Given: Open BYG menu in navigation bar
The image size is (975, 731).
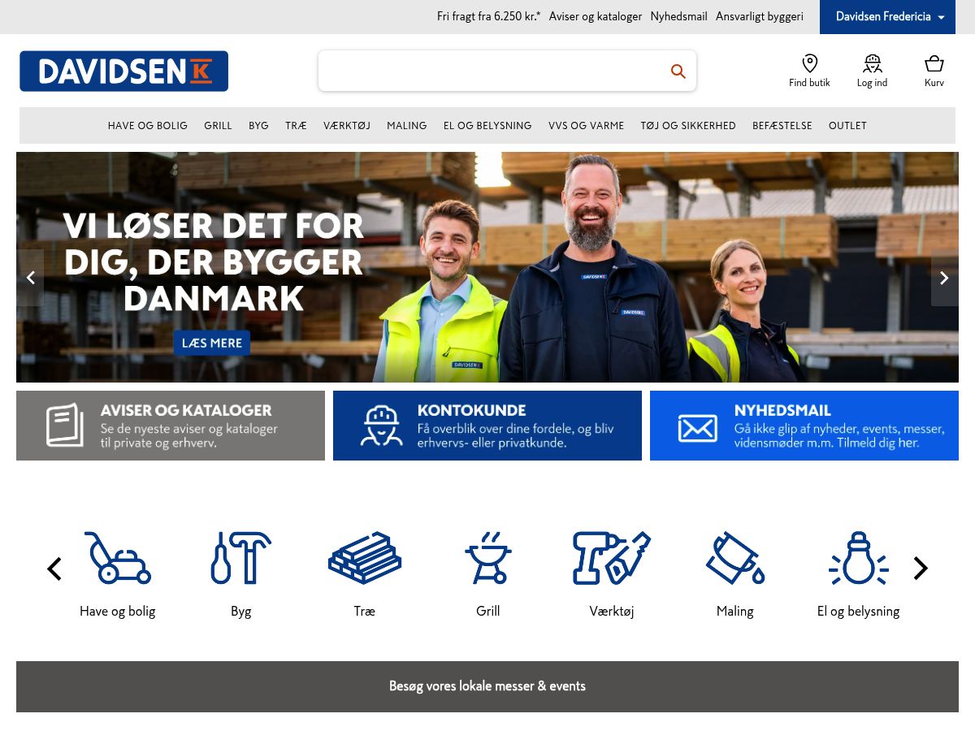Looking at the screenshot, I should pos(258,126).
